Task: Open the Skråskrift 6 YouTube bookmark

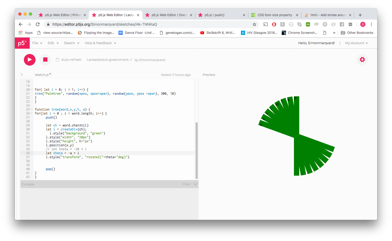Action: (218, 33)
